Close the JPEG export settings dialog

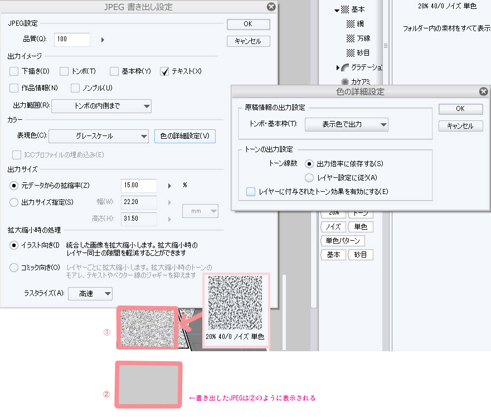pyautogui.click(x=271, y=7)
